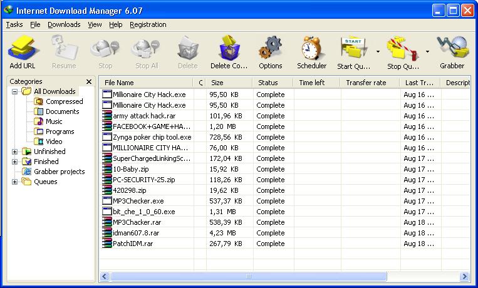Open Start Queue dropdown arrow

[378, 51]
